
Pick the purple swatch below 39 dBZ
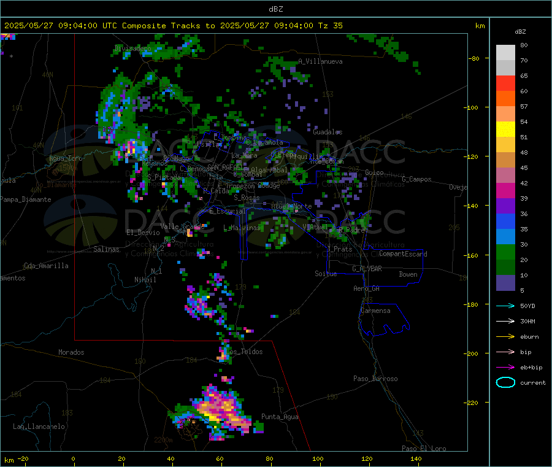[505, 206]
